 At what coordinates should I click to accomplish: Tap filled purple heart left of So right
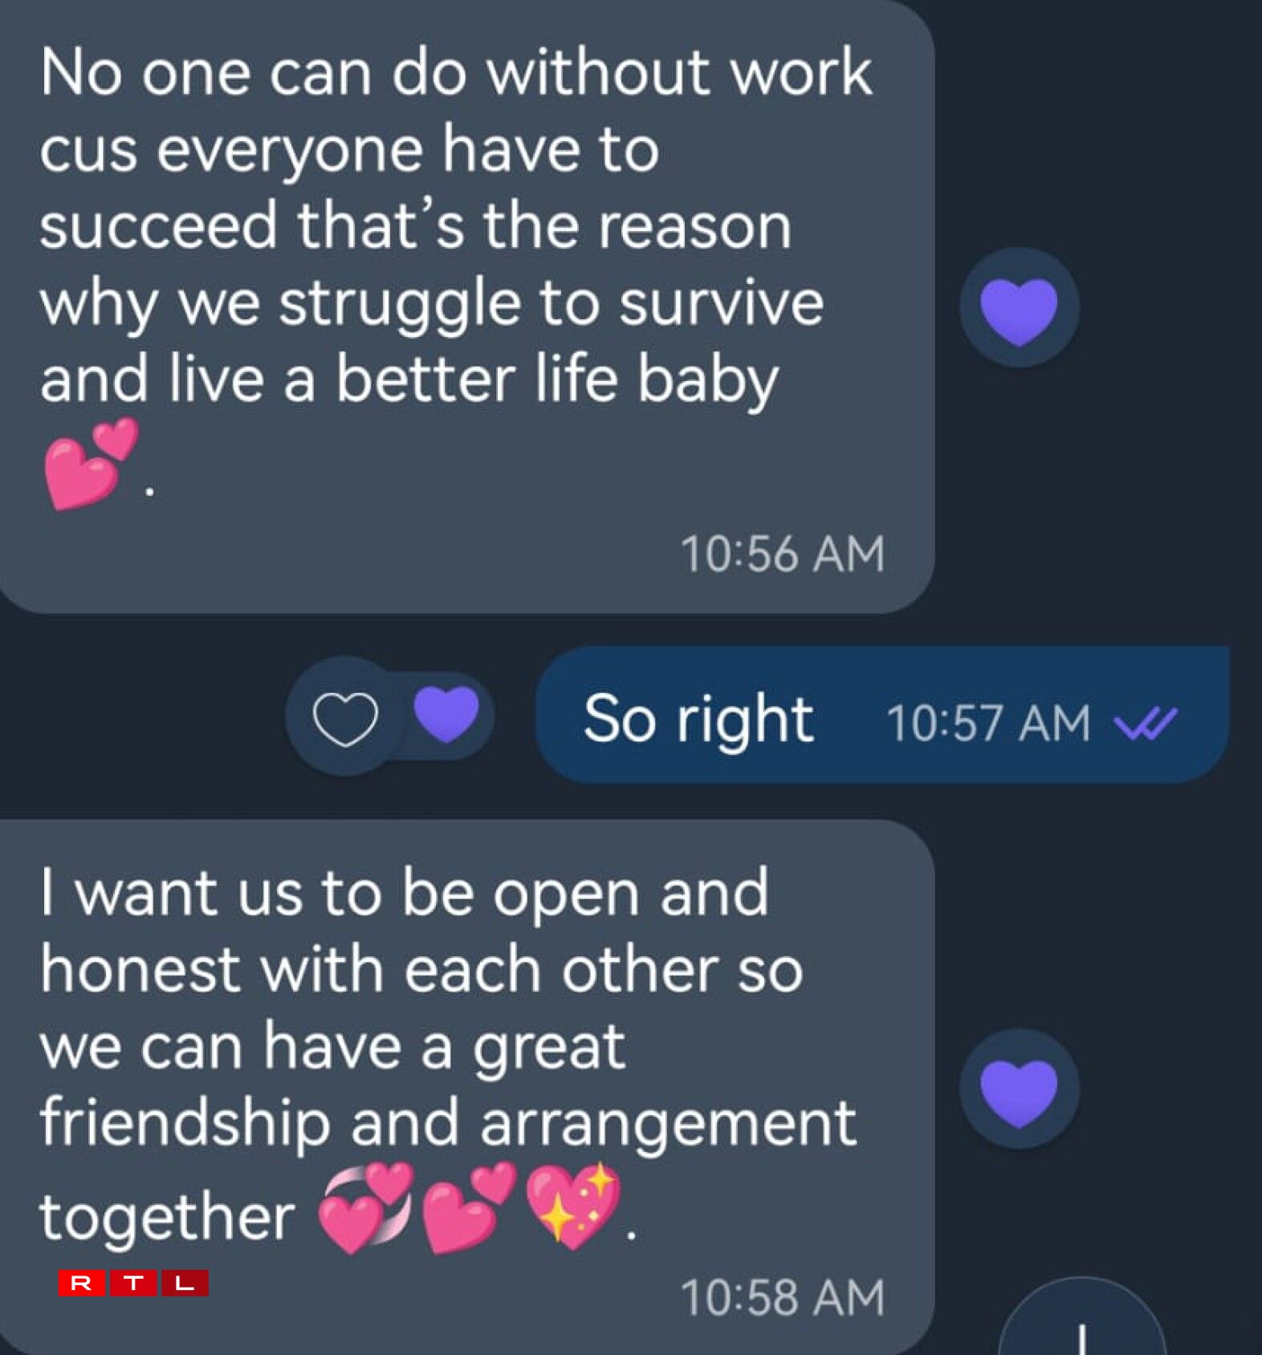coord(446,714)
